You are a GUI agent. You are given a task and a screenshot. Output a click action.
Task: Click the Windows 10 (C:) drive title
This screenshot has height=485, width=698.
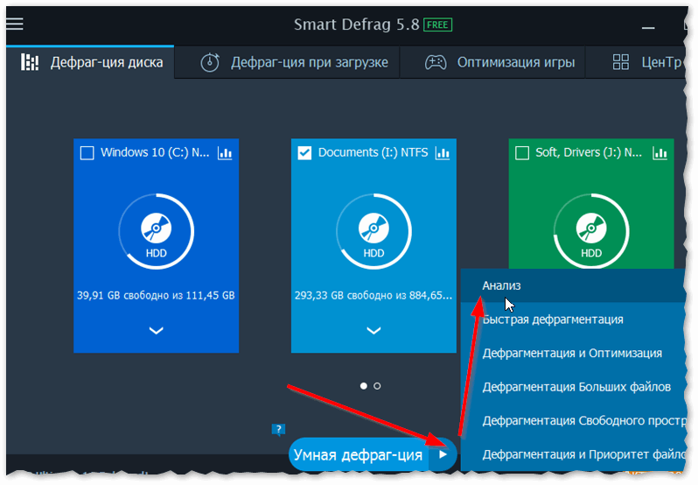(155, 152)
